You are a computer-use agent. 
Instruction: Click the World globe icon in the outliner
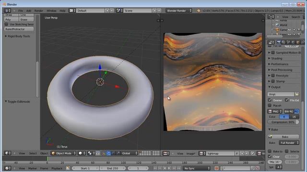coord(277,25)
